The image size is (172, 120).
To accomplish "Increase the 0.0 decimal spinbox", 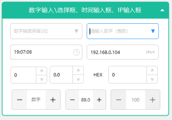I will click(x=78, y=70).
